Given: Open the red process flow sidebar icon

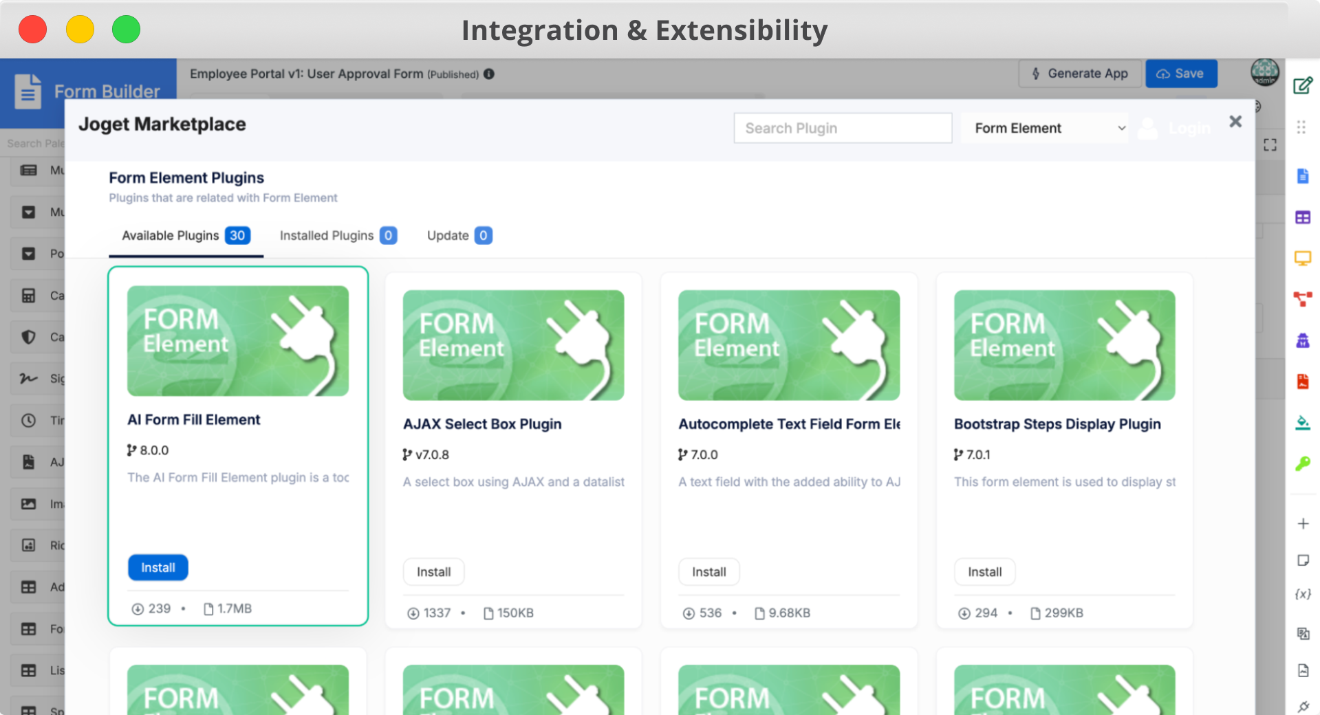Looking at the screenshot, I should tap(1302, 299).
